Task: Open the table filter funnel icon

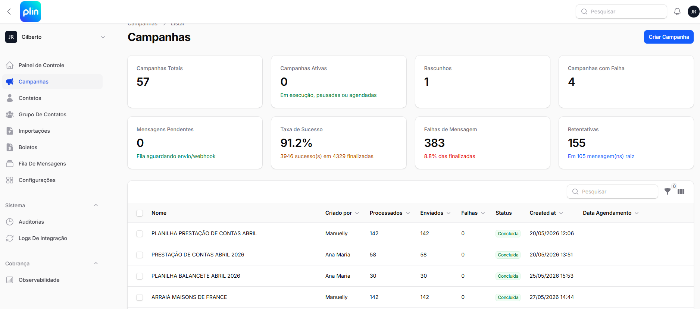Action: click(x=668, y=192)
